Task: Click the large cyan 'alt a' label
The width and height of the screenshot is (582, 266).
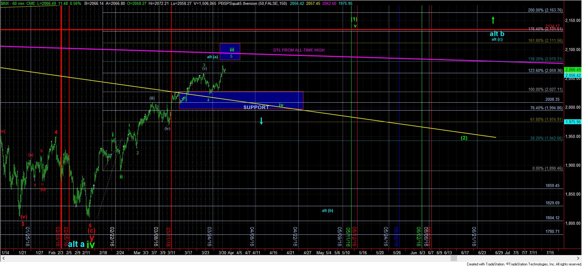Action: click(x=76, y=244)
